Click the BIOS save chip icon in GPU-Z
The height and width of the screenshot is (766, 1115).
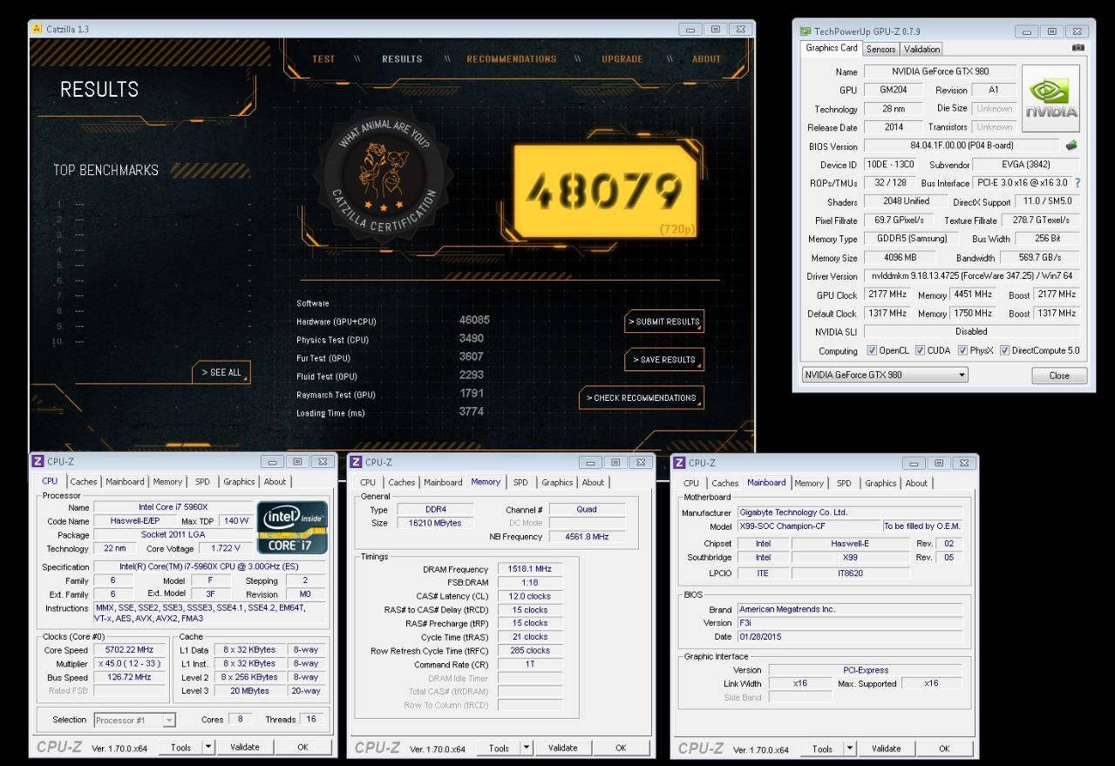tap(1071, 146)
